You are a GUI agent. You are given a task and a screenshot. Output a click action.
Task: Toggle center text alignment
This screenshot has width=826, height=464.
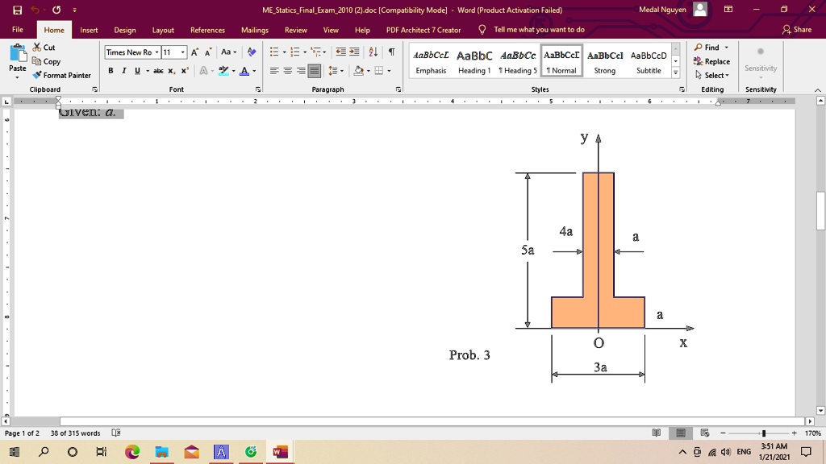pos(286,71)
